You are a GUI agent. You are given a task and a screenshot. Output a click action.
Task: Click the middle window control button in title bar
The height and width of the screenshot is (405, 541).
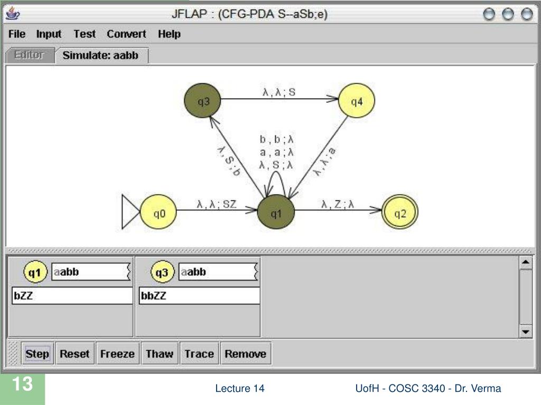(508, 14)
